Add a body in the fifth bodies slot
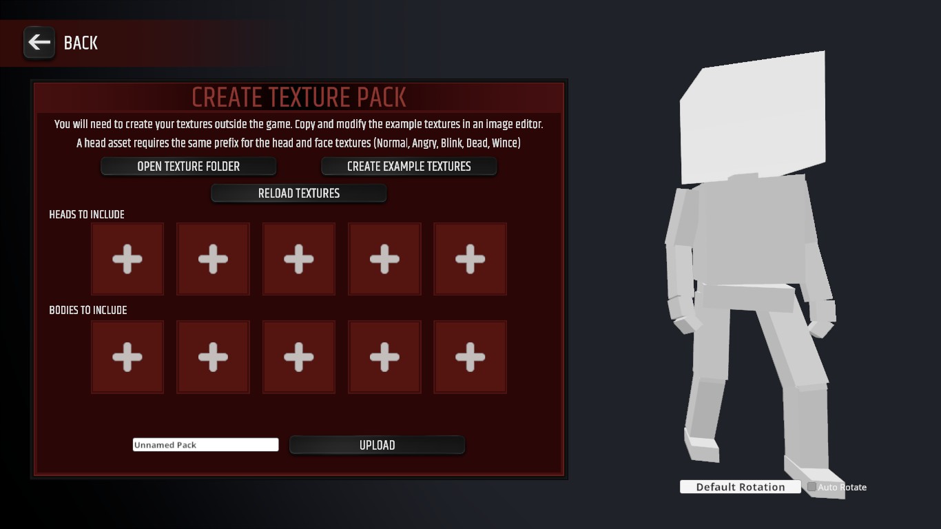This screenshot has width=941, height=529. pyautogui.click(x=470, y=357)
